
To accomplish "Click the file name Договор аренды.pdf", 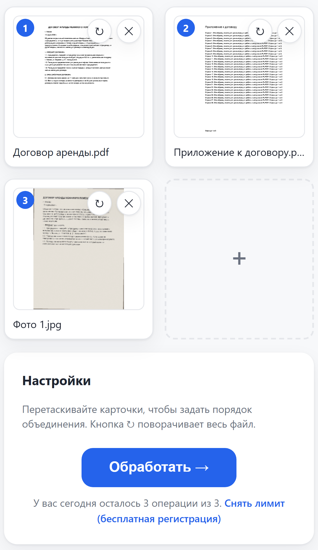I will click(61, 153).
